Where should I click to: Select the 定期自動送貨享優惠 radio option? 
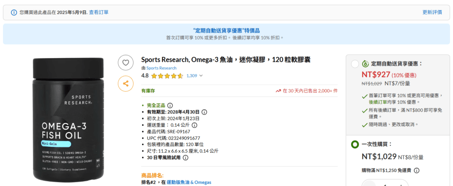pyautogui.click(x=355, y=64)
